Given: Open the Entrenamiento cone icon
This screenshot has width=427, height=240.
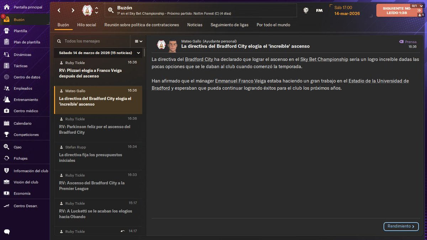Looking at the screenshot, I should click(x=6, y=100).
